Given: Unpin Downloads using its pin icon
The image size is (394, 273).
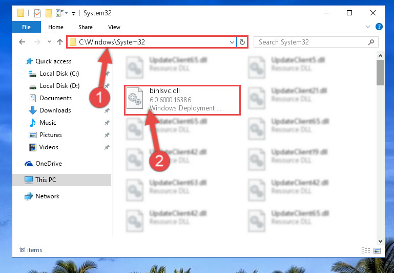Looking at the screenshot, I should 107,110.
